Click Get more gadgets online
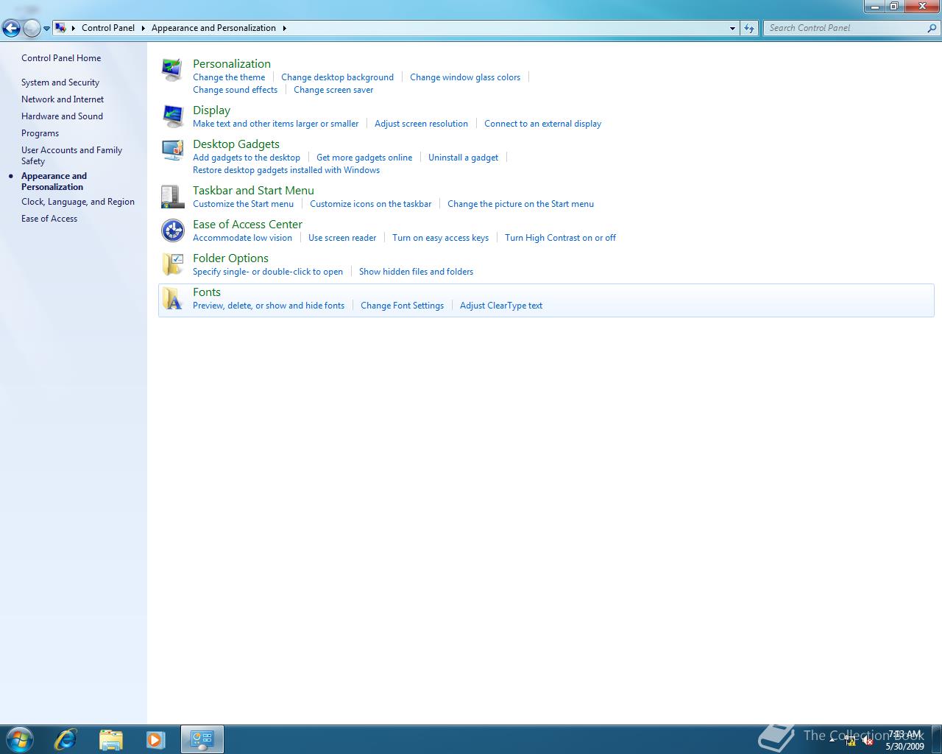Screen dimensions: 942x754 [x=364, y=158]
